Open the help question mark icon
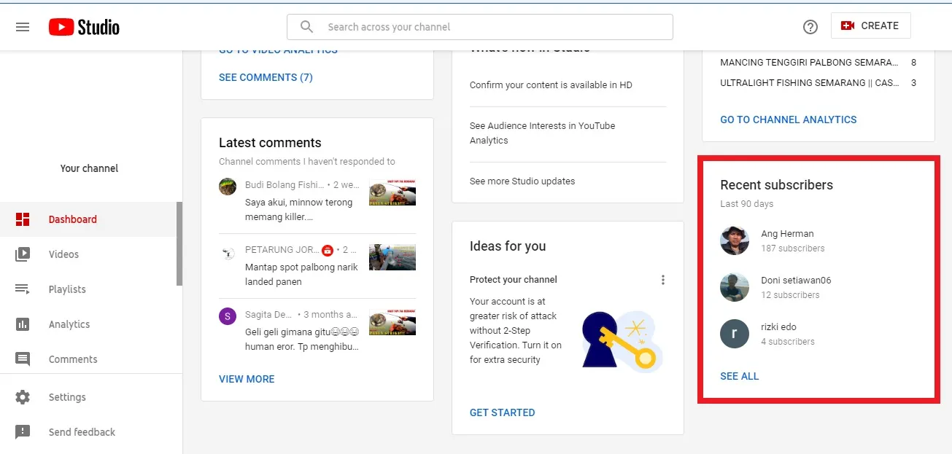 point(810,27)
